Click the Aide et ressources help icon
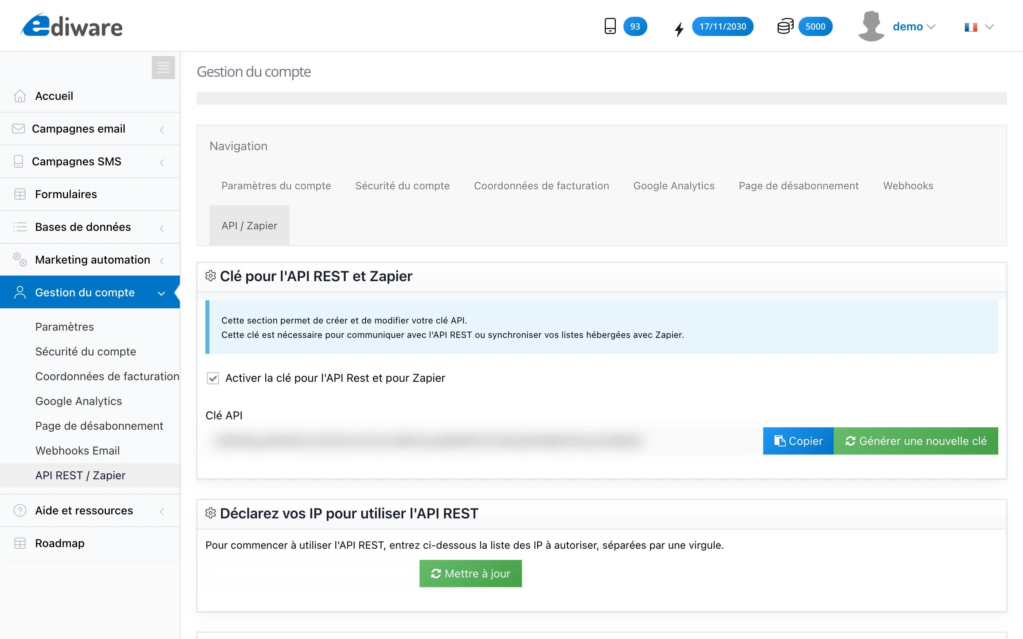Image resolution: width=1023 pixels, height=639 pixels. click(x=20, y=510)
